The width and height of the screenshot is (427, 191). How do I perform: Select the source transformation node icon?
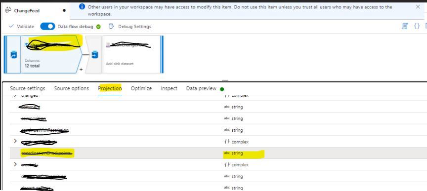[x=13, y=55]
